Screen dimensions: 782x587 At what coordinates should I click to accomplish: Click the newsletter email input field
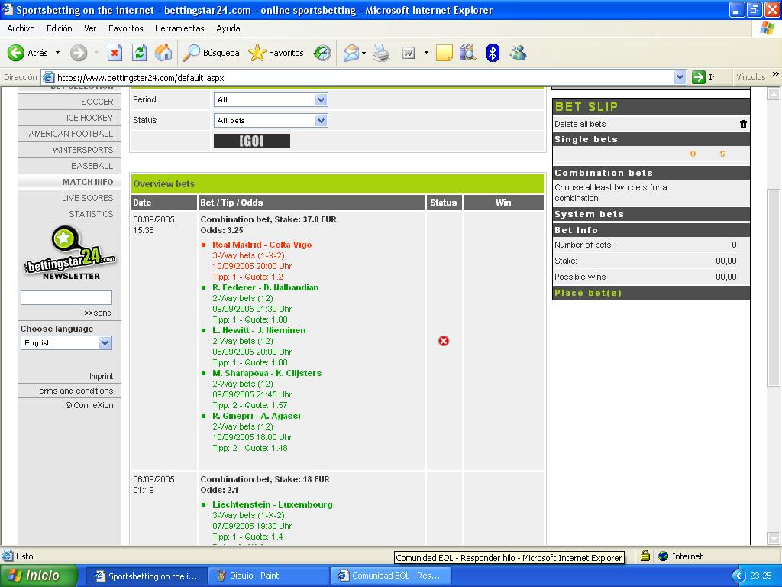tap(66, 297)
